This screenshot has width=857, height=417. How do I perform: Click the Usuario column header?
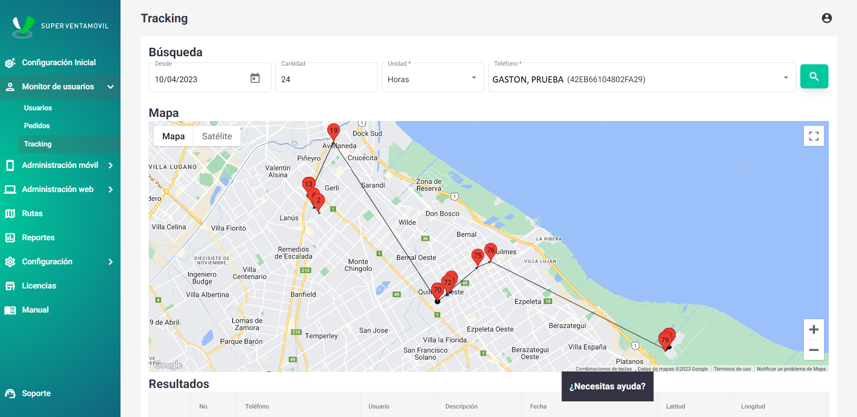(379, 406)
